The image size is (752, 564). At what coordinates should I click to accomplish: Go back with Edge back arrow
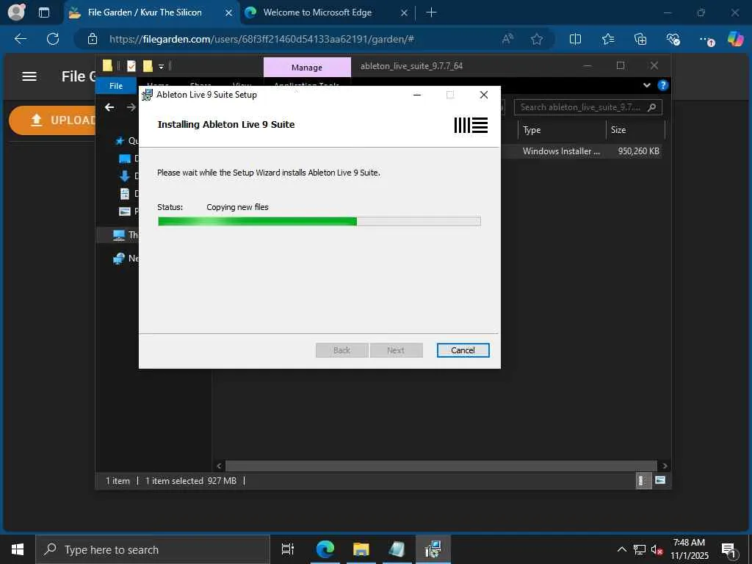tap(21, 39)
